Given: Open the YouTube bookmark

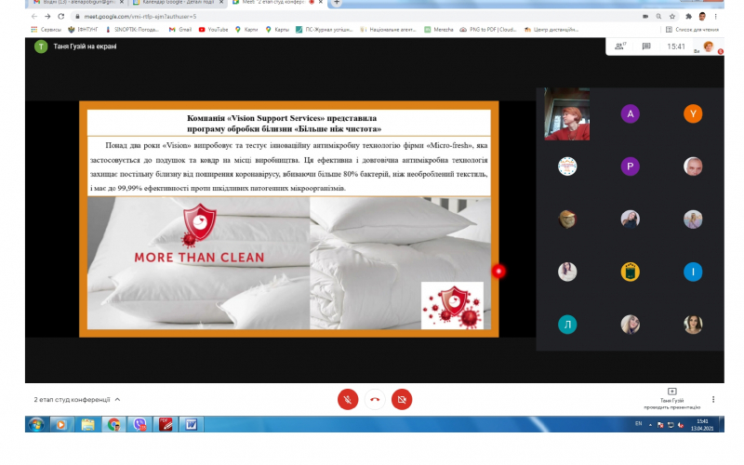Looking at the screenshot, I should [214, 30].
